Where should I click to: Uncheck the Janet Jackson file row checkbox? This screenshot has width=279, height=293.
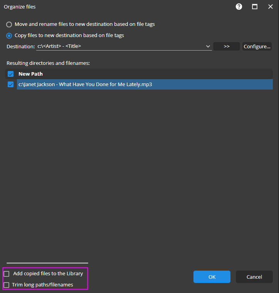11,84
